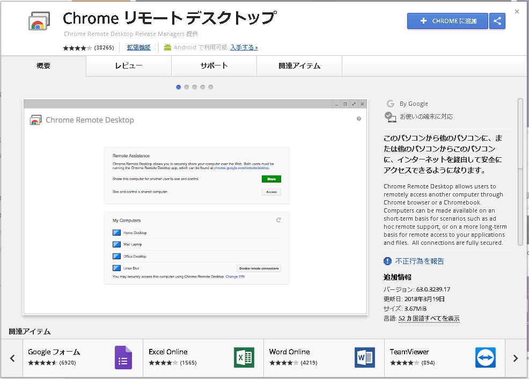Add the extension with CHROMEに追加 button

(x=447, y=21)
